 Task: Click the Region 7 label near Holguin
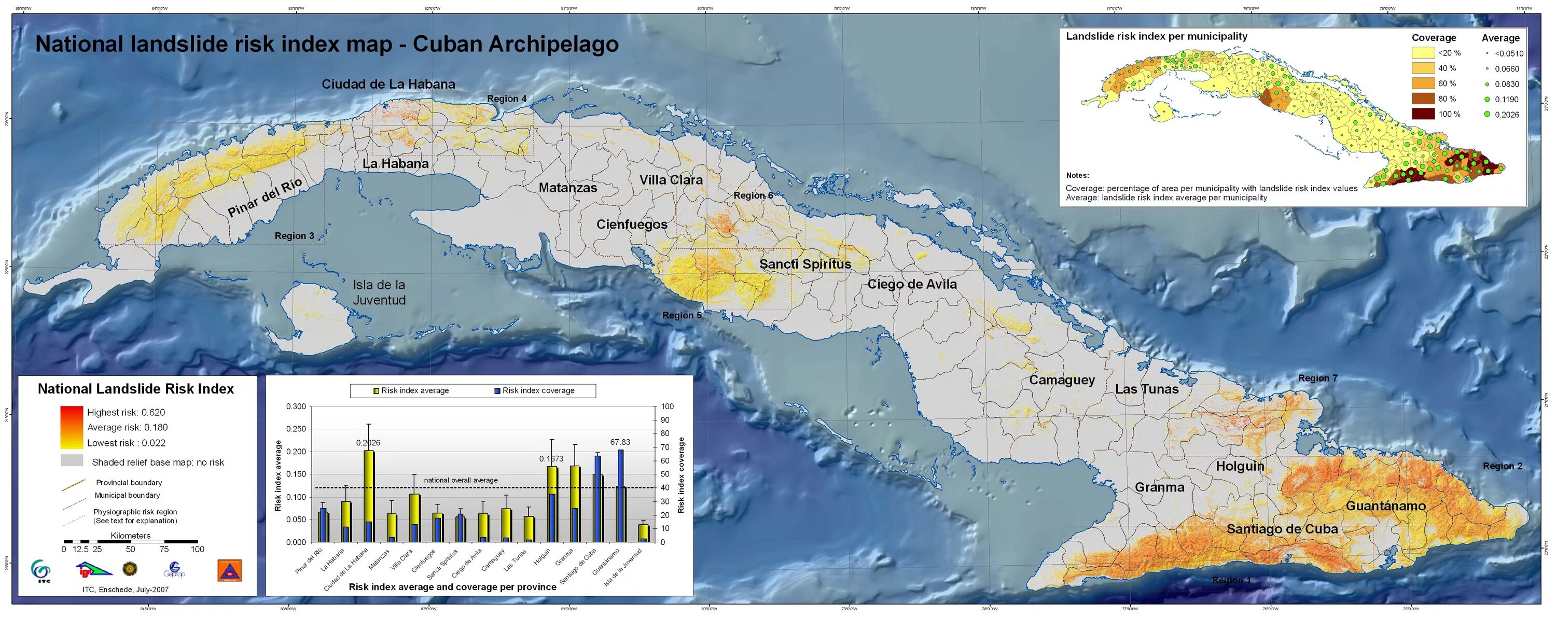1317,378
